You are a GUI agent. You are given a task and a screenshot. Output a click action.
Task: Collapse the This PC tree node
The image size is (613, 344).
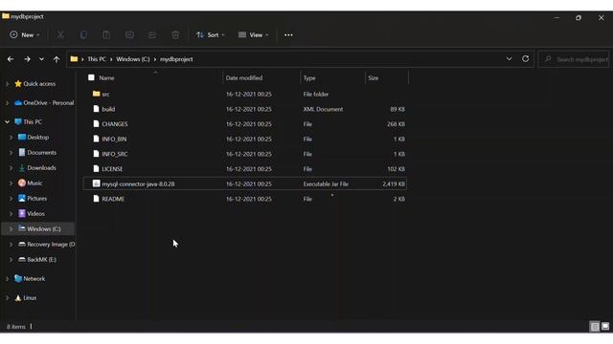(x=7, y=122)
